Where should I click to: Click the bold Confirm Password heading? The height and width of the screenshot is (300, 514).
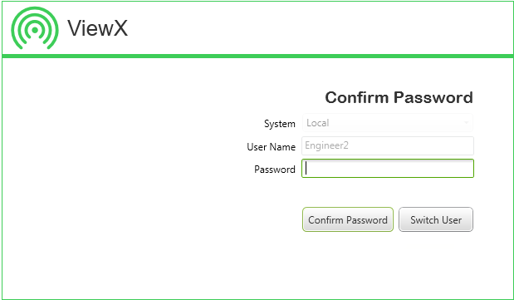click(399, 97)
